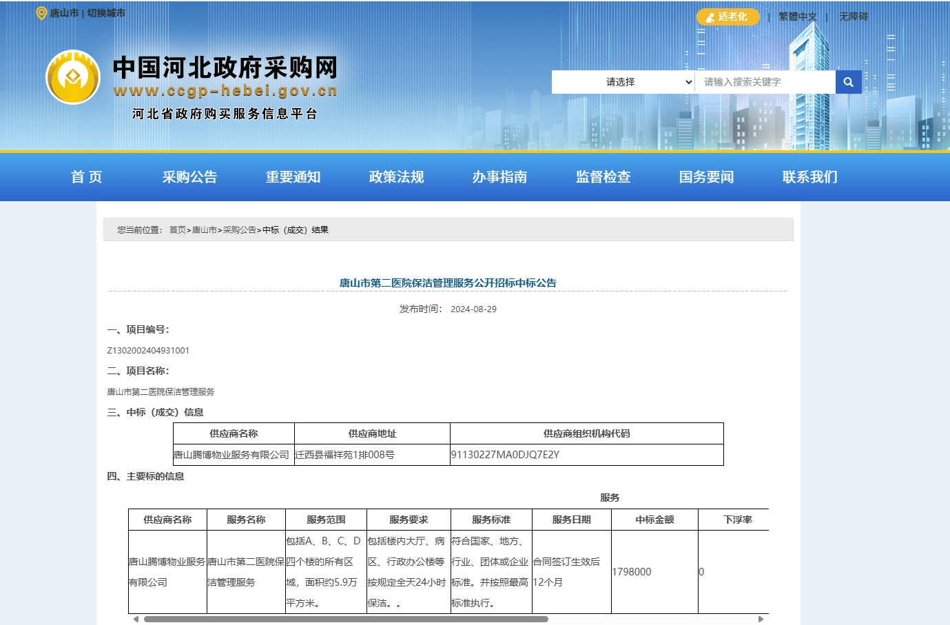Click the site title 中国河北政府采购网
The width and height of the screenshot is (950, 625).
[x=225, y=68]
